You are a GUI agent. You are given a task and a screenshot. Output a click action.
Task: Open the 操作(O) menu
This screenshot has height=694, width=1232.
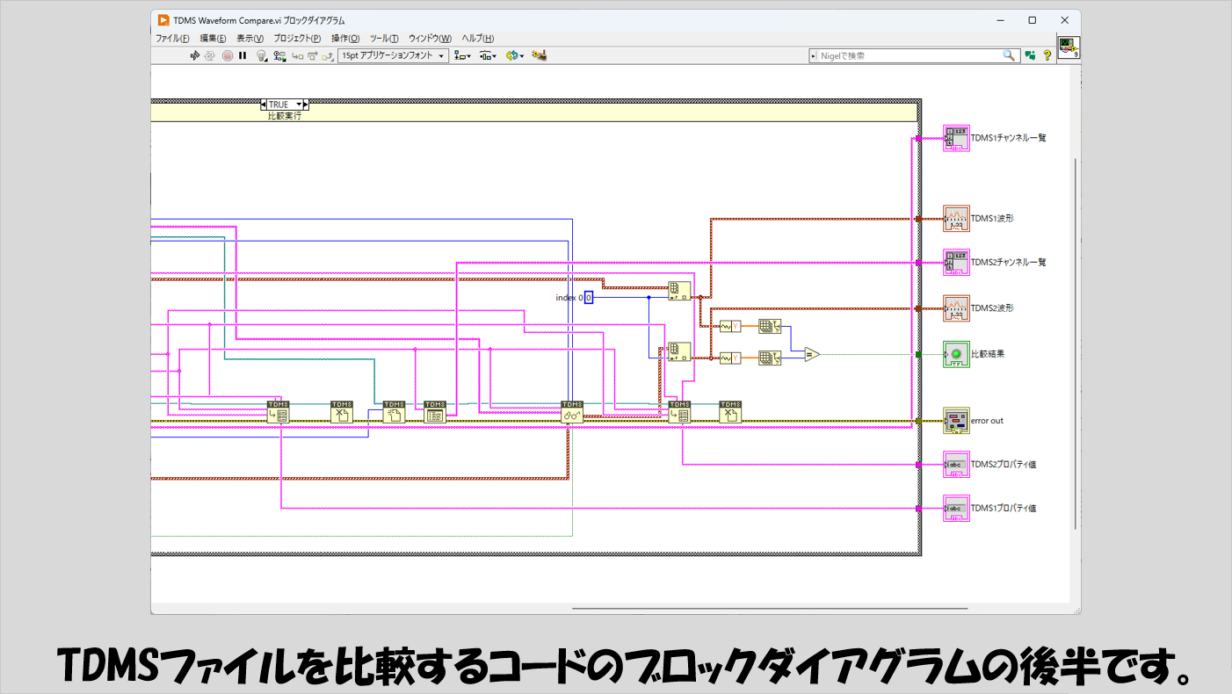click(x=345, y=39)
